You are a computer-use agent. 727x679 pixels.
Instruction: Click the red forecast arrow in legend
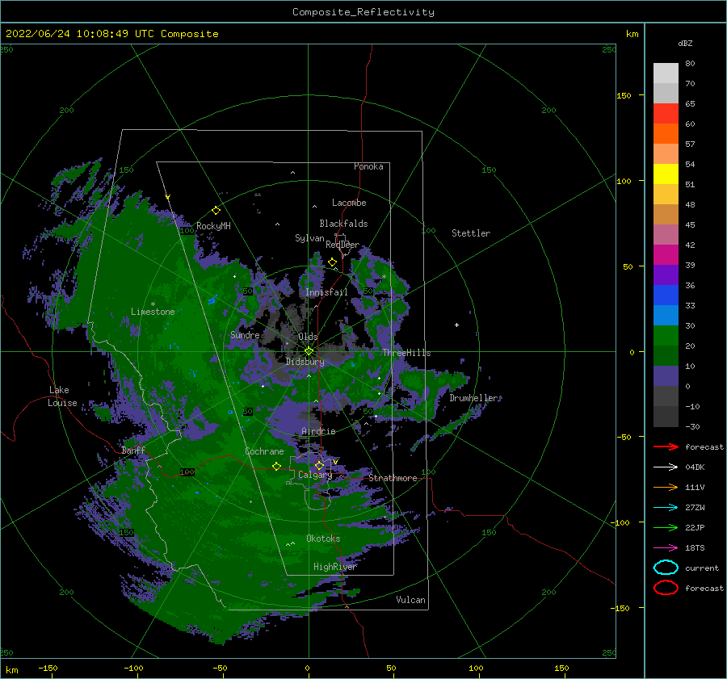pyautogui.click(x=666, y=446)
